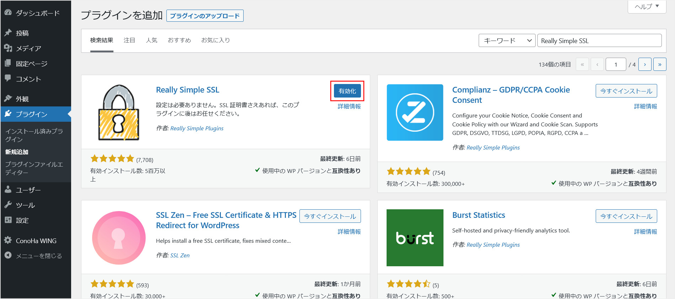Open the ダッシュボード dashboard icon
This screenshot has width=675, height=299.
click(x=8, y=12)
